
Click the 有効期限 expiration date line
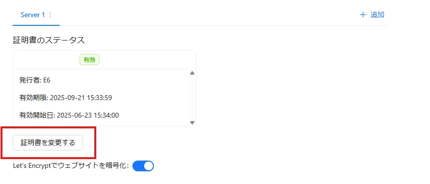pos(65,98)
